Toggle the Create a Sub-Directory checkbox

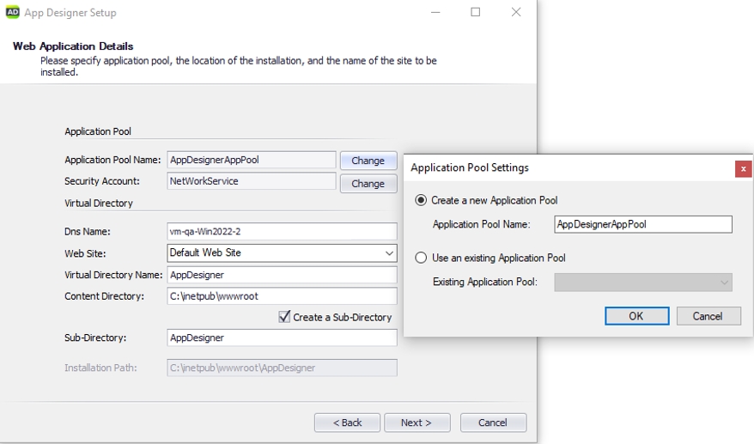284,317
